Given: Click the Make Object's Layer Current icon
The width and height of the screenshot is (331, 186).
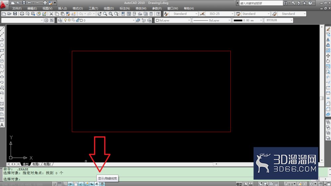Looking at the screenshot, I should point(138,20).
